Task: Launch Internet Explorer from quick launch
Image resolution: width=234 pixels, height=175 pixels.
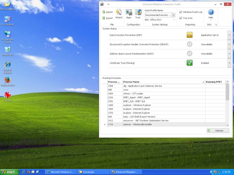Action: click(x=24, y=172)
